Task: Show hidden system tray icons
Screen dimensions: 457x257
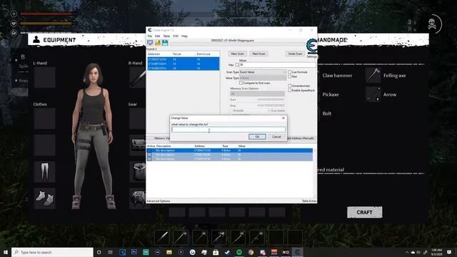Action: (407, 252)
